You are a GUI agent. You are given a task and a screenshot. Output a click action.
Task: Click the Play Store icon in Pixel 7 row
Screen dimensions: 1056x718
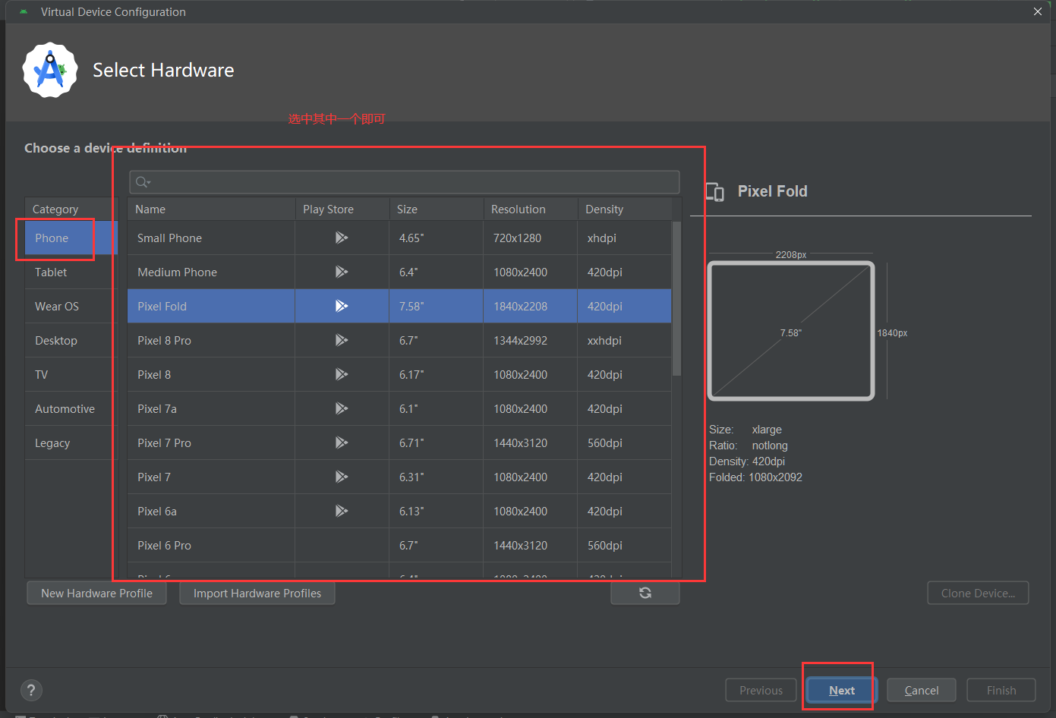coord(342,477)
